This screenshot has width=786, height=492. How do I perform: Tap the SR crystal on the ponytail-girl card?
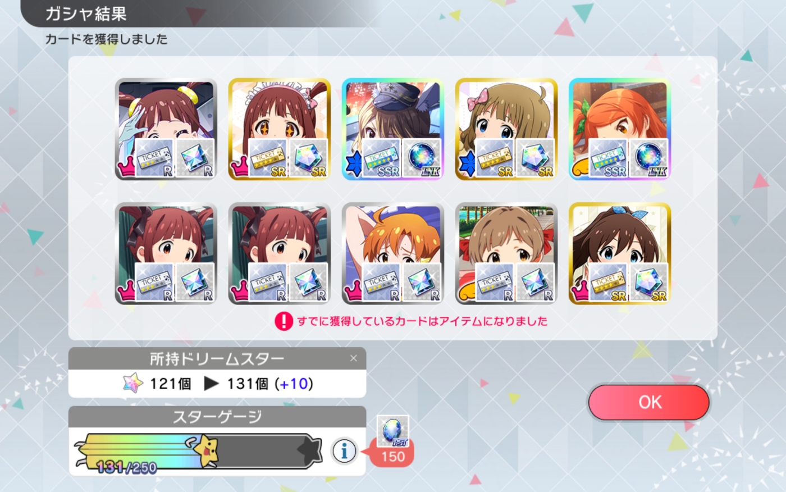pos(649,283)
